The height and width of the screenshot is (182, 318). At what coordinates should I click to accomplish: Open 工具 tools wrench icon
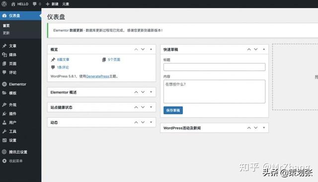pyautogui.click(x=4, y=131)
